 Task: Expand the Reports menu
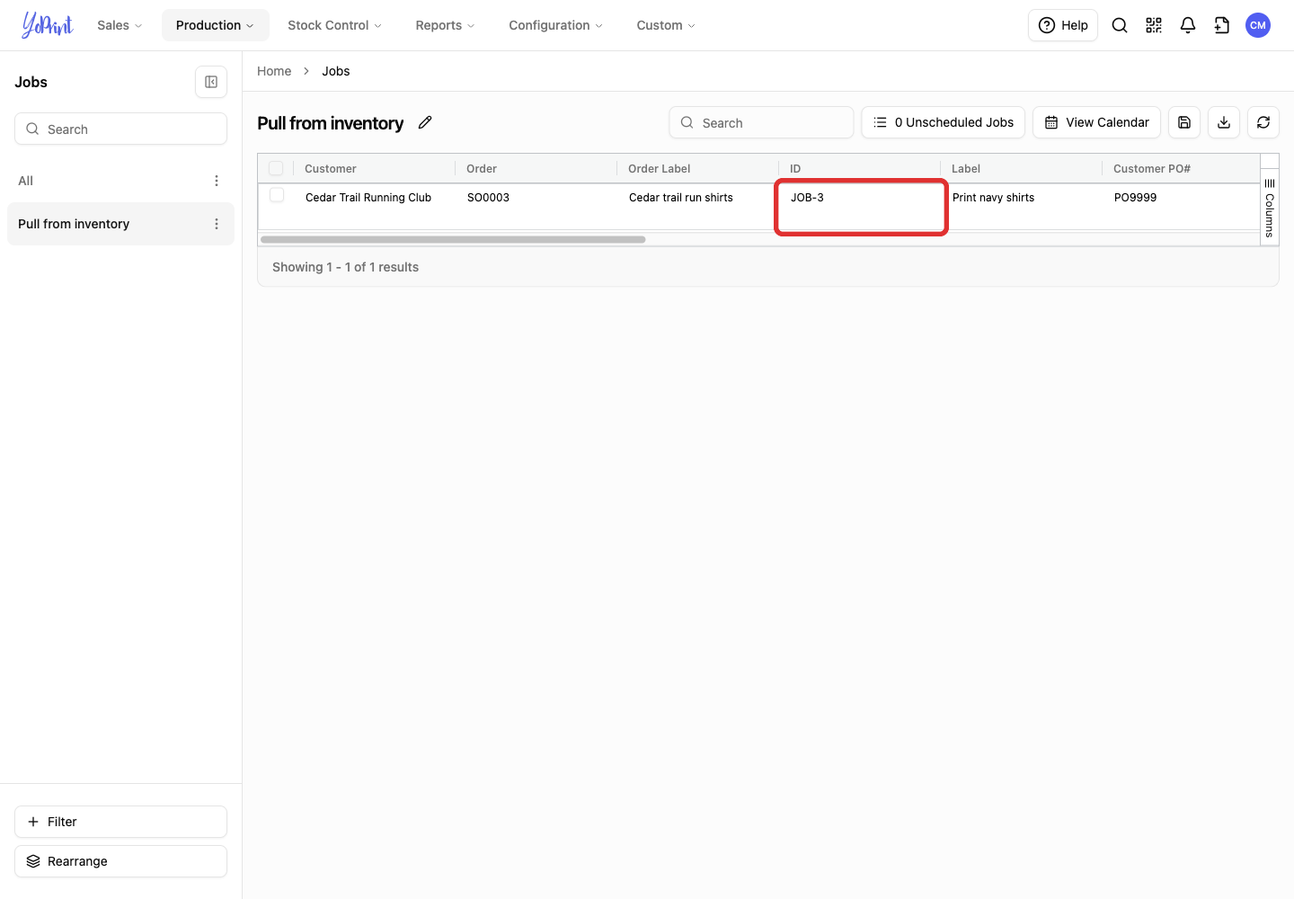click(445, 25)
